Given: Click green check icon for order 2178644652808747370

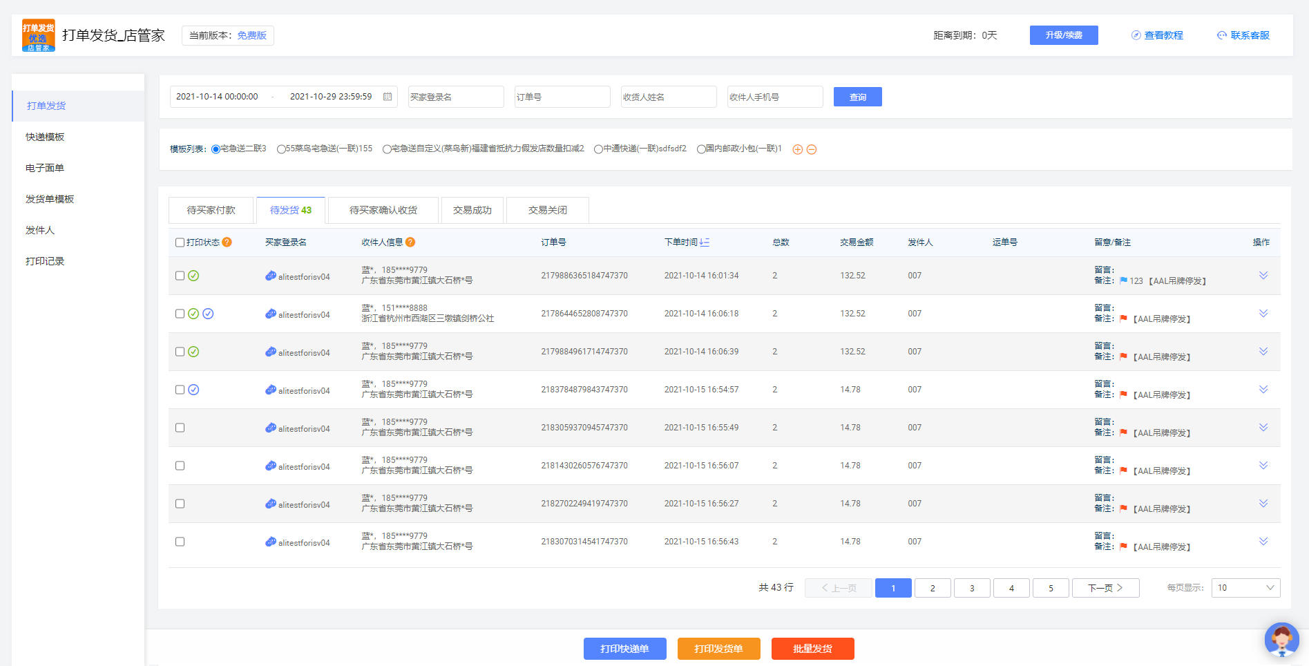Looking at the screenshot, I should coord(193,314).
